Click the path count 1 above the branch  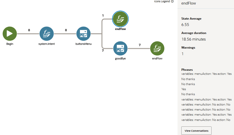coord(103,16)
